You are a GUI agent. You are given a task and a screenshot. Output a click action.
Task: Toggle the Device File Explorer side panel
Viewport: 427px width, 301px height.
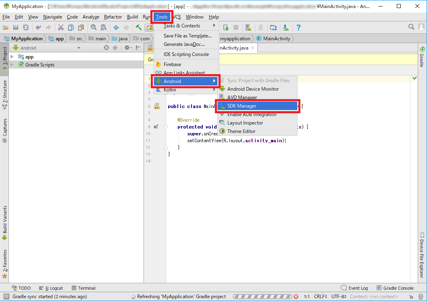(x=422, y=255)
